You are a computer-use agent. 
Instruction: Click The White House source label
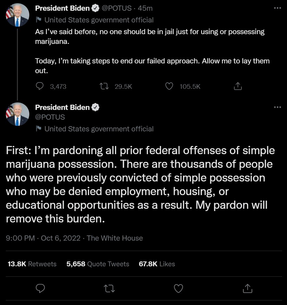click(x=115, y=238)
